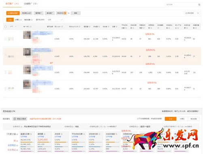Switch to the 宝贝推广 (4) tab
The height and width of the screenshot is (154, 203).
coord(12,4)
